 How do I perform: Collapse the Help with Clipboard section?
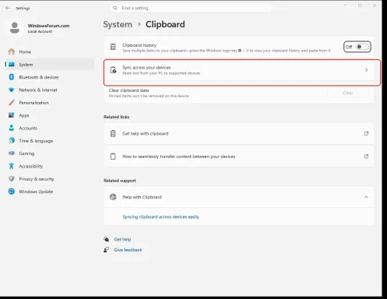tap(366, 197)
